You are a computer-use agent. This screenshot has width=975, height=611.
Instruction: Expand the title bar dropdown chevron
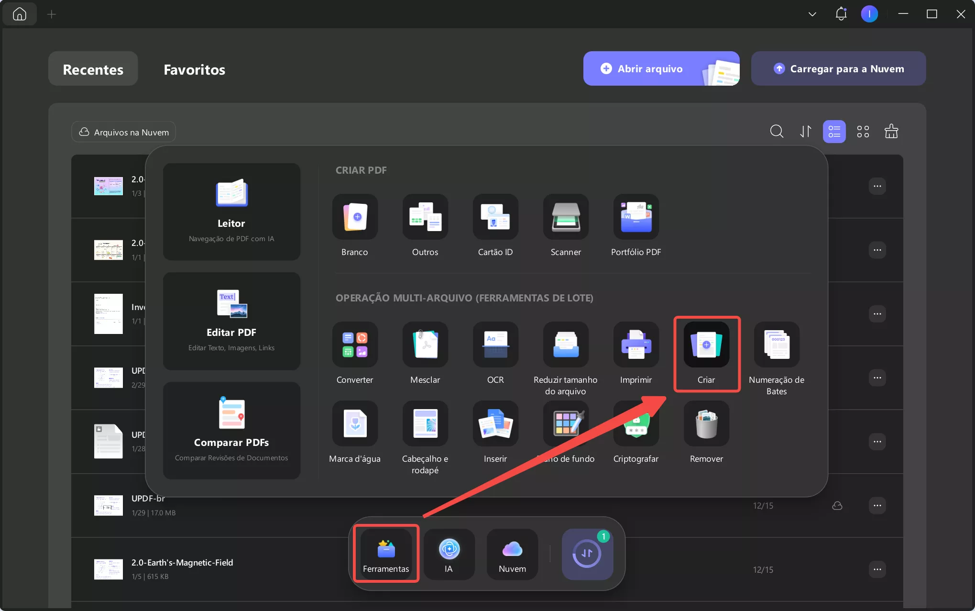click(x=812, y=14)
